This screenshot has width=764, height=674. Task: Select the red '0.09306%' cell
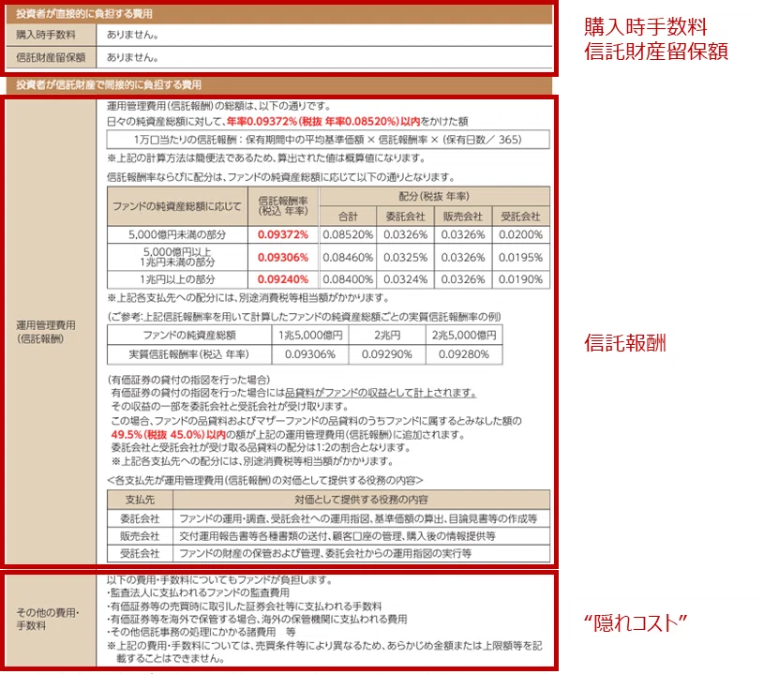[283, 257]
